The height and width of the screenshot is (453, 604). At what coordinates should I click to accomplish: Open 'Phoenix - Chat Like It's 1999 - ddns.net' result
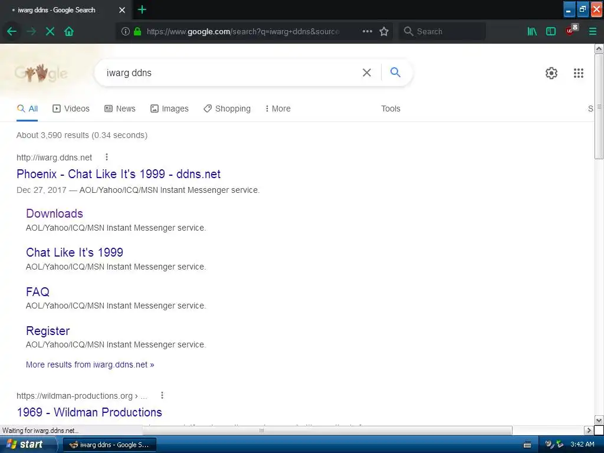pos(118,174)
